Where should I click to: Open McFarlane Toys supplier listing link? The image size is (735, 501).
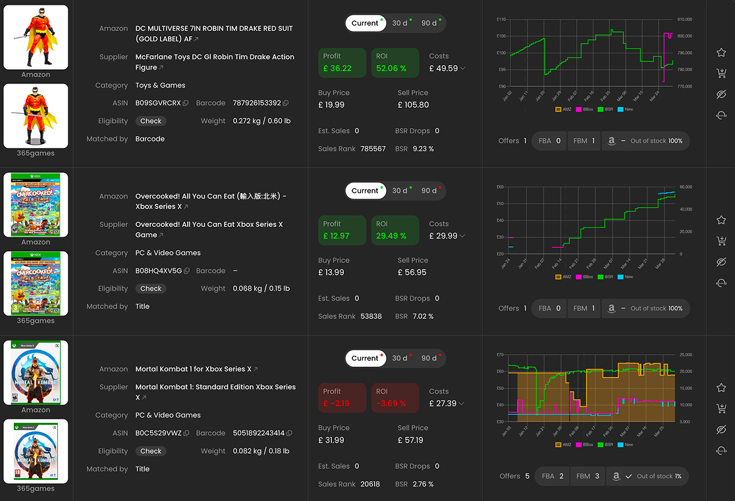point(215,62)
